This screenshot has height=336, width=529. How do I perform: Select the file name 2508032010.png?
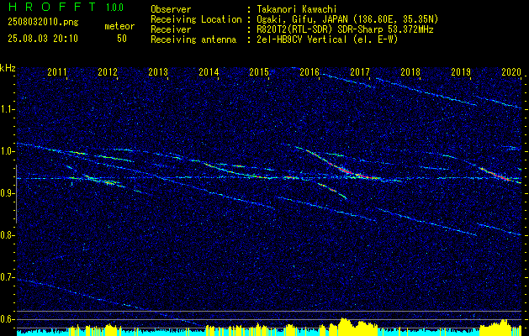pyautogui.click(x=43, y=23)
